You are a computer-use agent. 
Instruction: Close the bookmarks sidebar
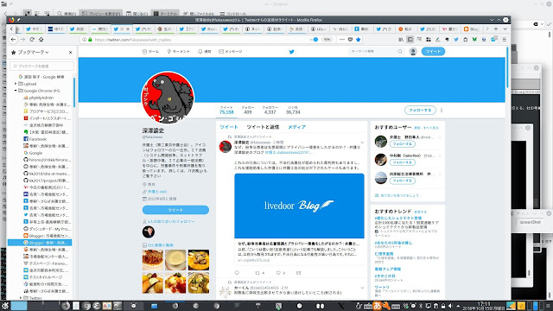[71, 52]
